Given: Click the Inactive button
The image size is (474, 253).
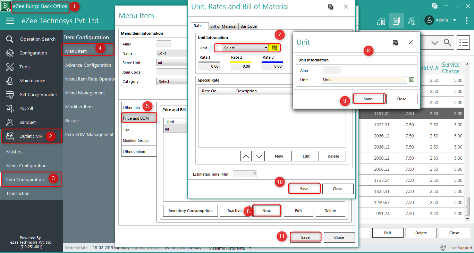Looking at the screenshot, I should point(235,211).
